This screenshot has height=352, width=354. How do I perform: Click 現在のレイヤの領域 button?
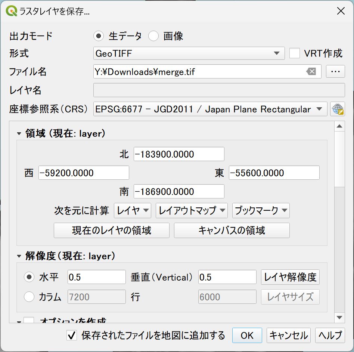(x=112, y=231)
